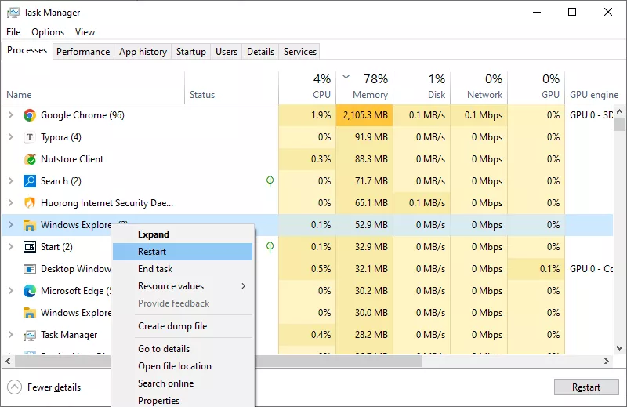
Task: Switch to the Details tab
Action: [260, 52]
